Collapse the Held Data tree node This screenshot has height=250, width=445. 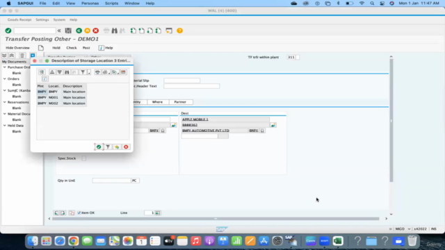pyautogui.click(x=5, y=125)
